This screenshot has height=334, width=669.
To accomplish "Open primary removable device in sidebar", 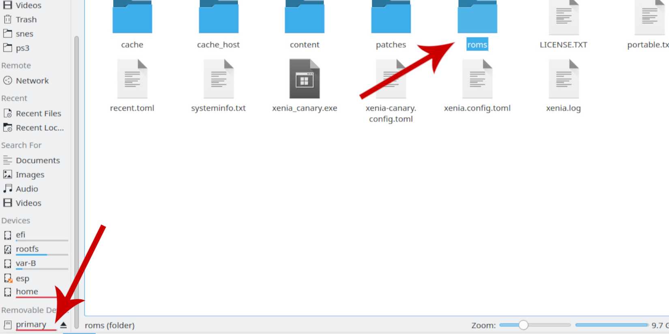I will 31,324.
